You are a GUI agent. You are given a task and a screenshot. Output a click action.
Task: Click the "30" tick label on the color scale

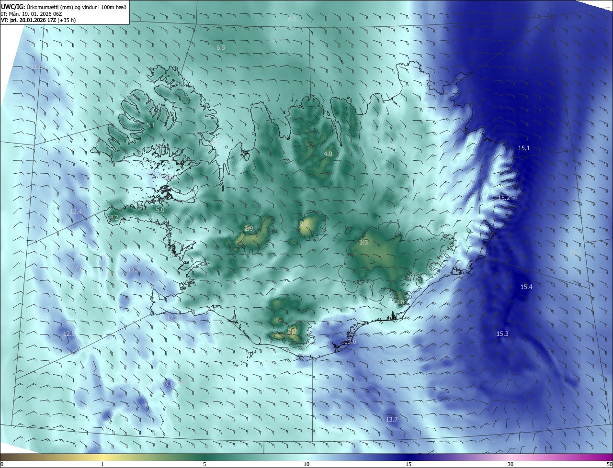511,464
